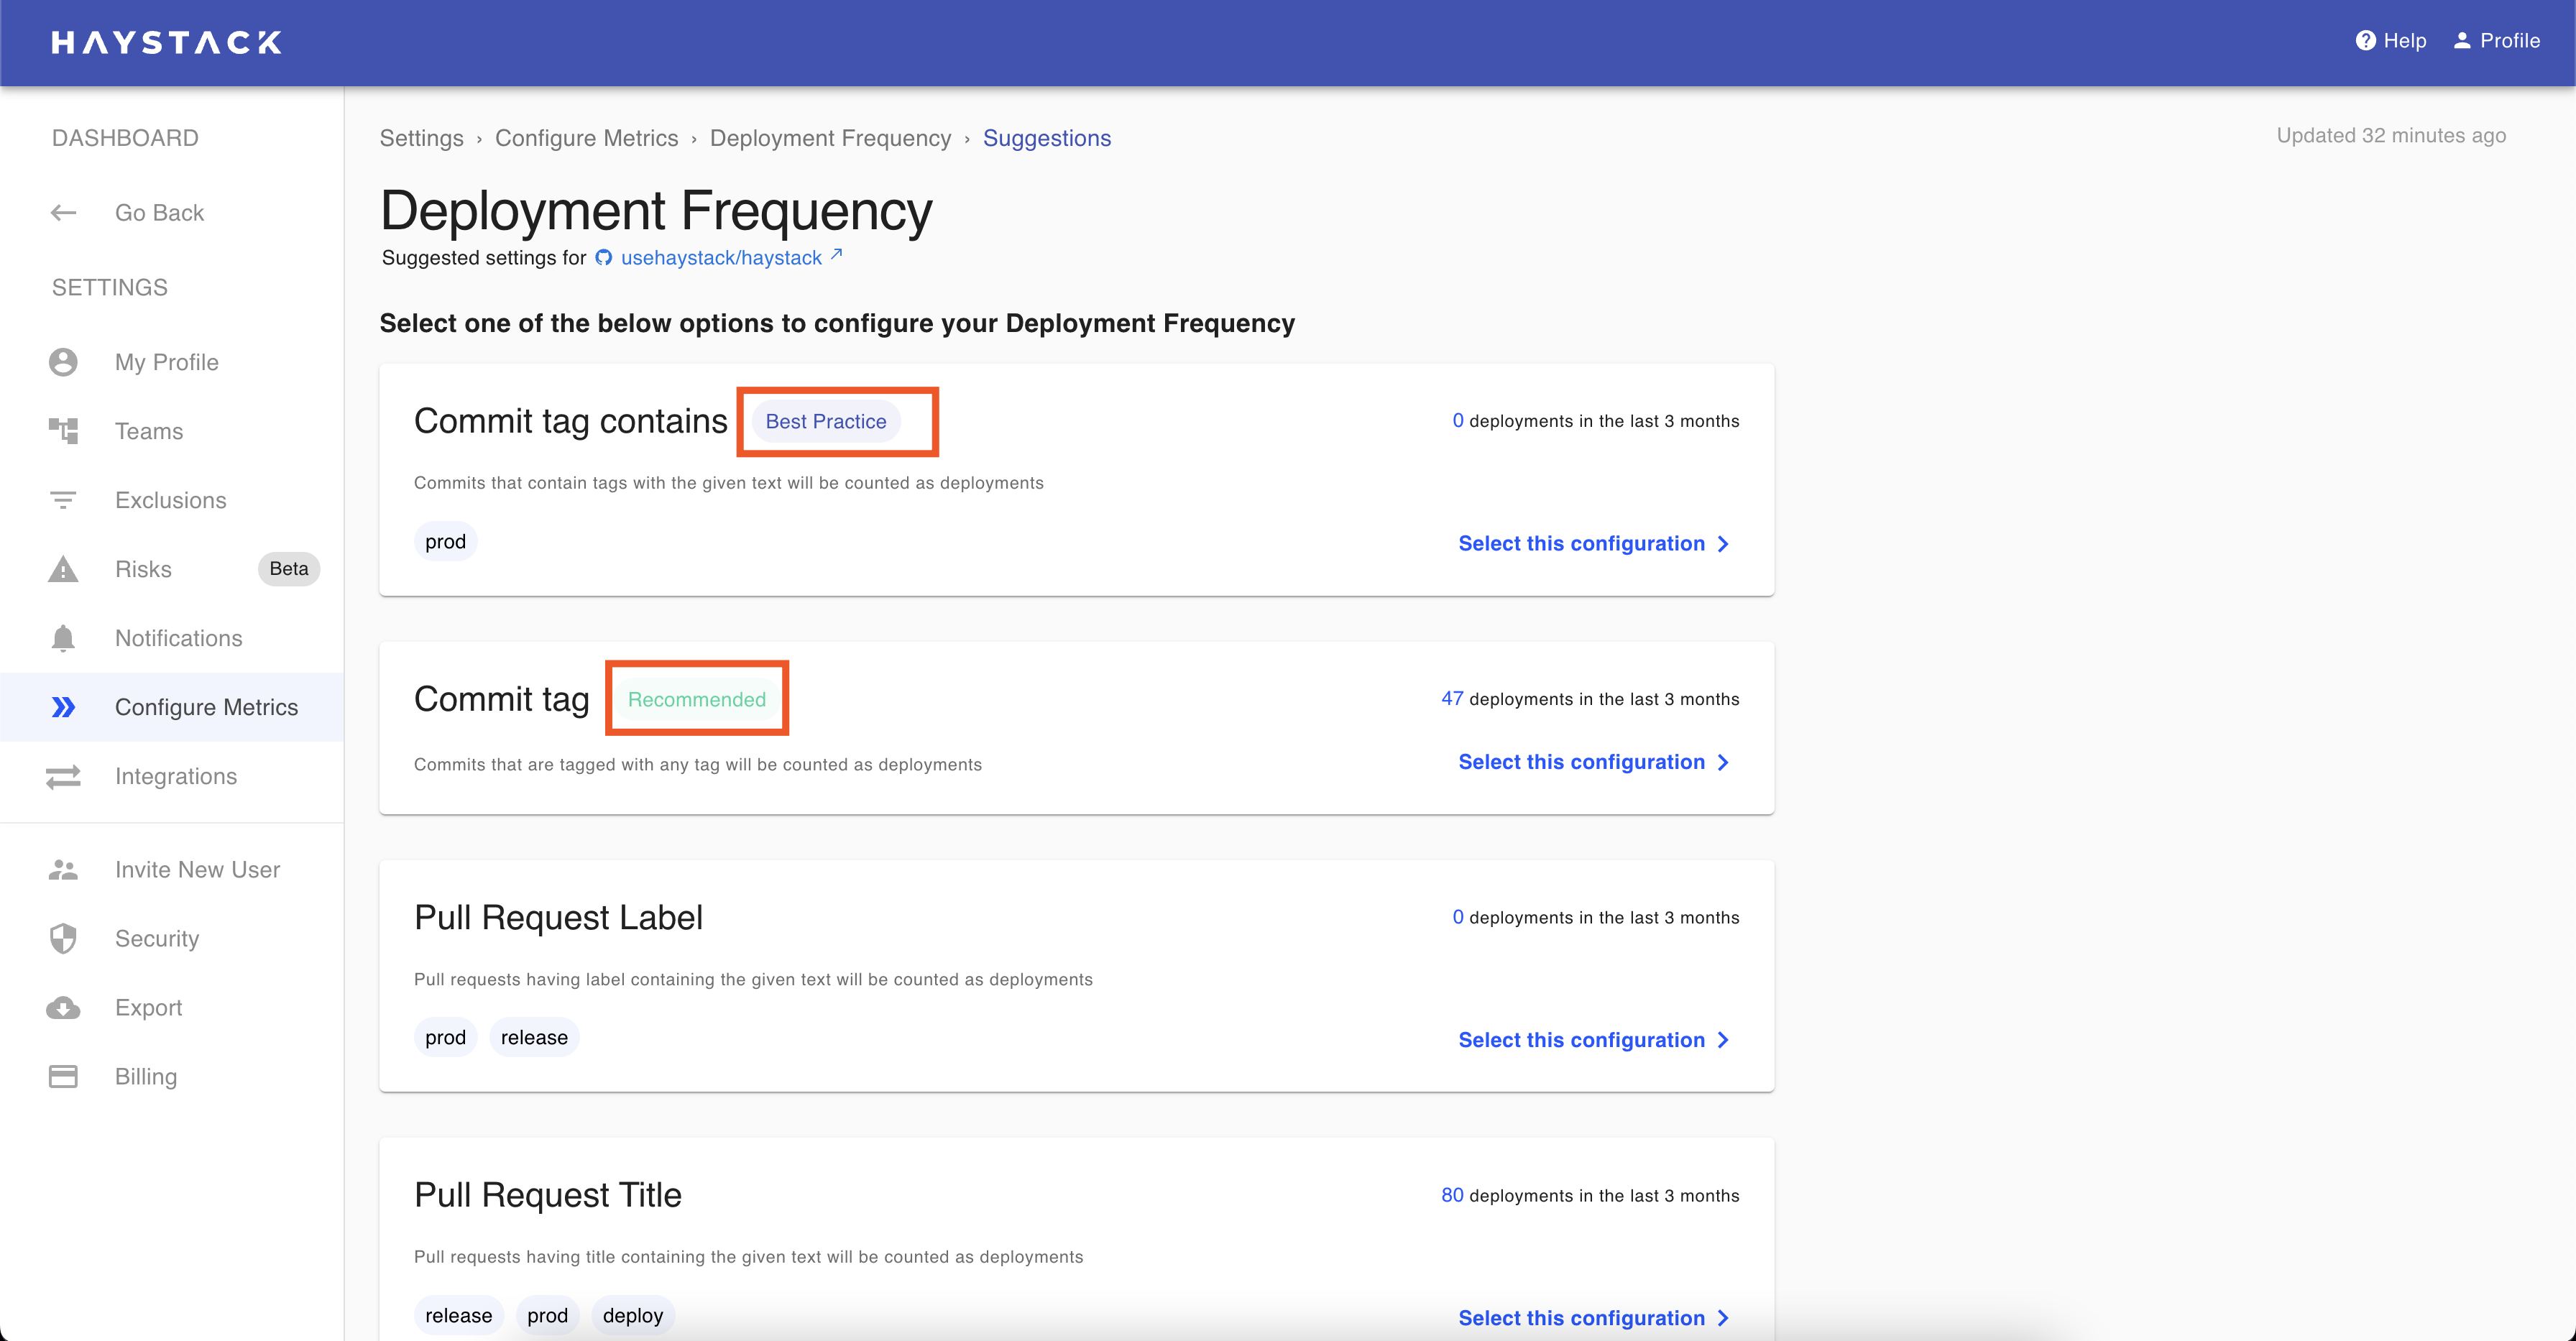Open Help in the top bar
The width and height of the screenshot is (2576, 1341).
tap(2391, 41)
